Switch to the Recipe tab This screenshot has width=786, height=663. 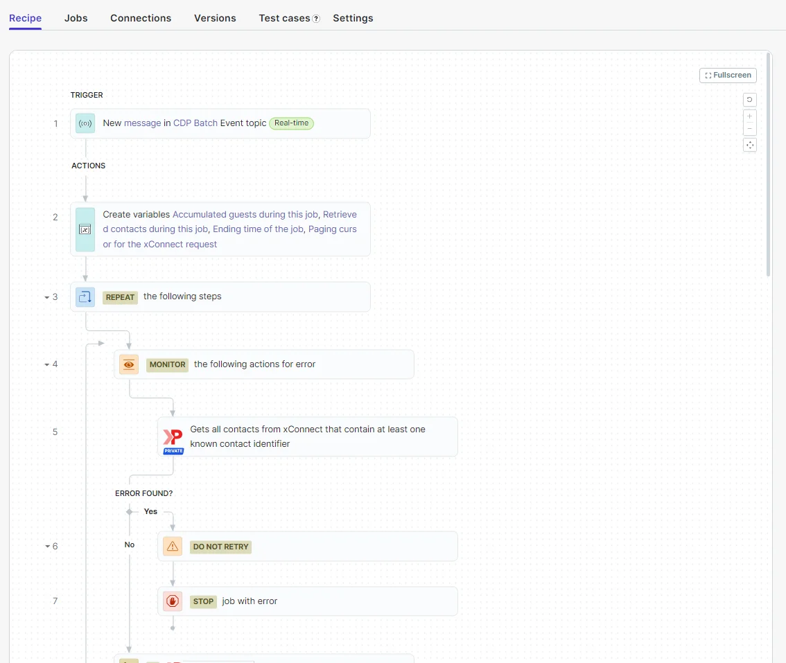[x=25, y=18]
